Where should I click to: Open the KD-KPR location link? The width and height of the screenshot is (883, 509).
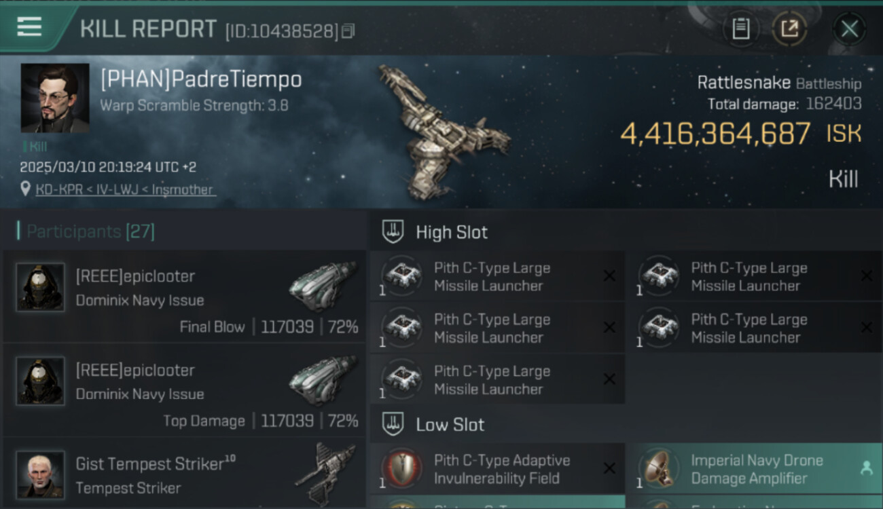click(x=124, y=189)
